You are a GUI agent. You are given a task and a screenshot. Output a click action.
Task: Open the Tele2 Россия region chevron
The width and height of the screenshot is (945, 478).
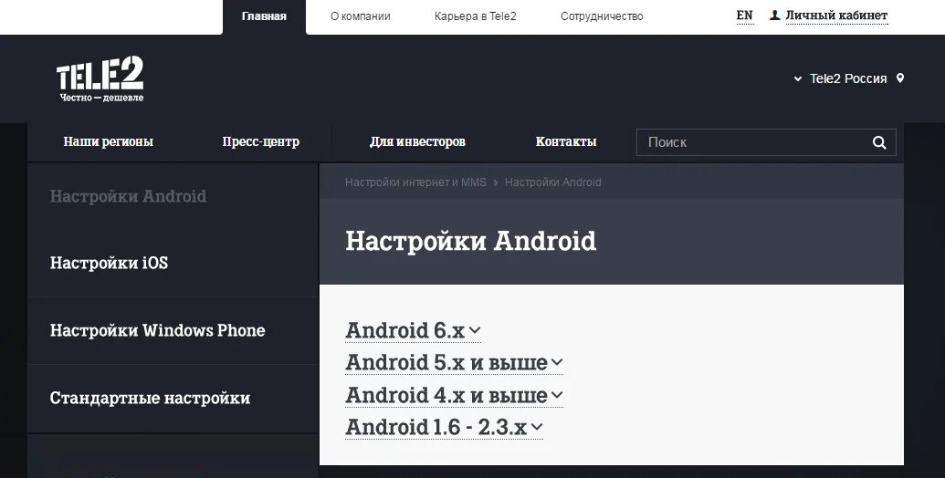tap(797, 78)
